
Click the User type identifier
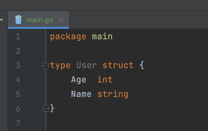(x=86, y=65)
